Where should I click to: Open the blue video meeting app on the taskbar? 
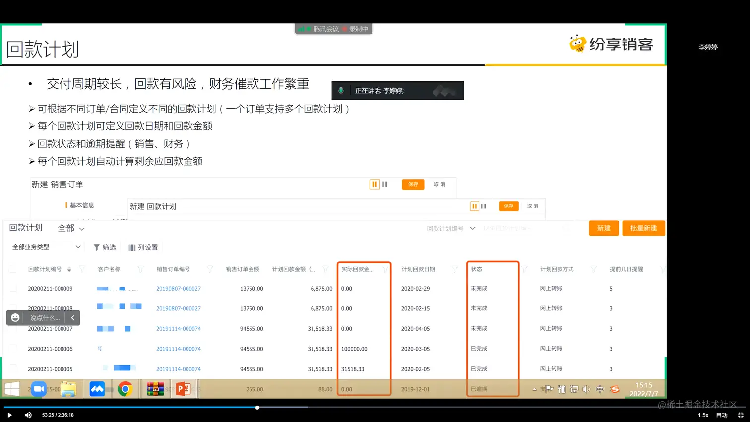coord(39,389)
